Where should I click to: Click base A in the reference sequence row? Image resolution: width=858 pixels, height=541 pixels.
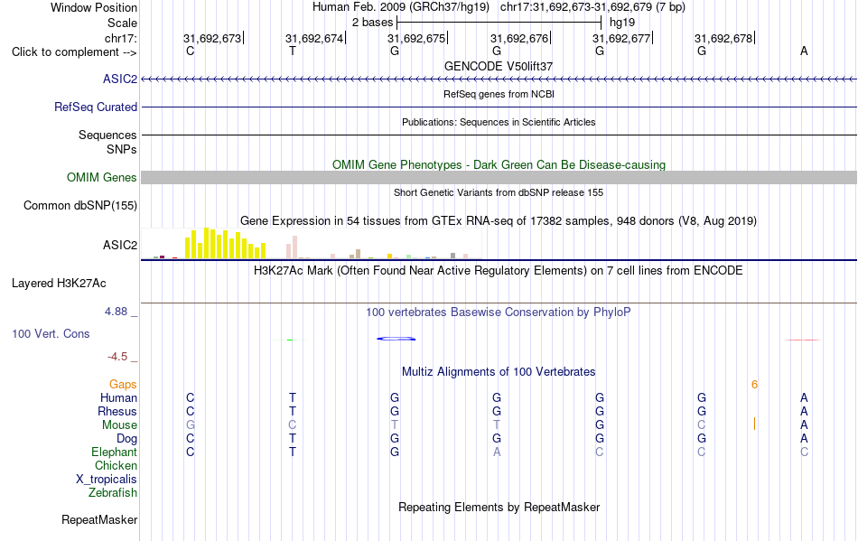(x=804, y=51)
